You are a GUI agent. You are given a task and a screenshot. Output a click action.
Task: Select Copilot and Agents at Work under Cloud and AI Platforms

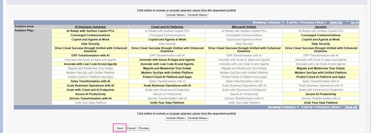click(x=167, y=39)
